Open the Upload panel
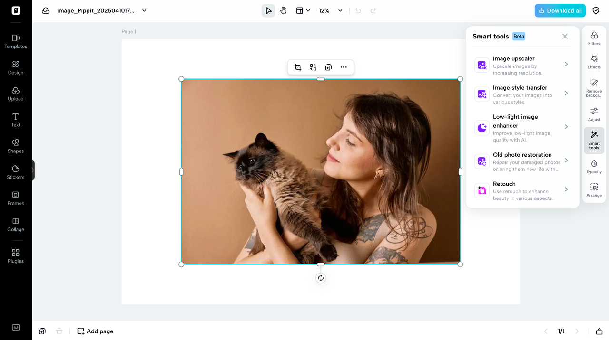Screen dimensions: 609x340 [x=16, y=94]
